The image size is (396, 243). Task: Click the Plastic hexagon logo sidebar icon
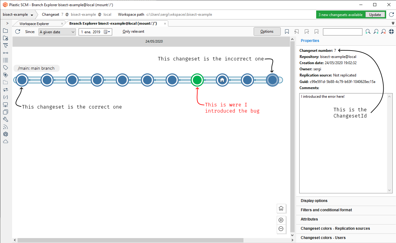5,134
